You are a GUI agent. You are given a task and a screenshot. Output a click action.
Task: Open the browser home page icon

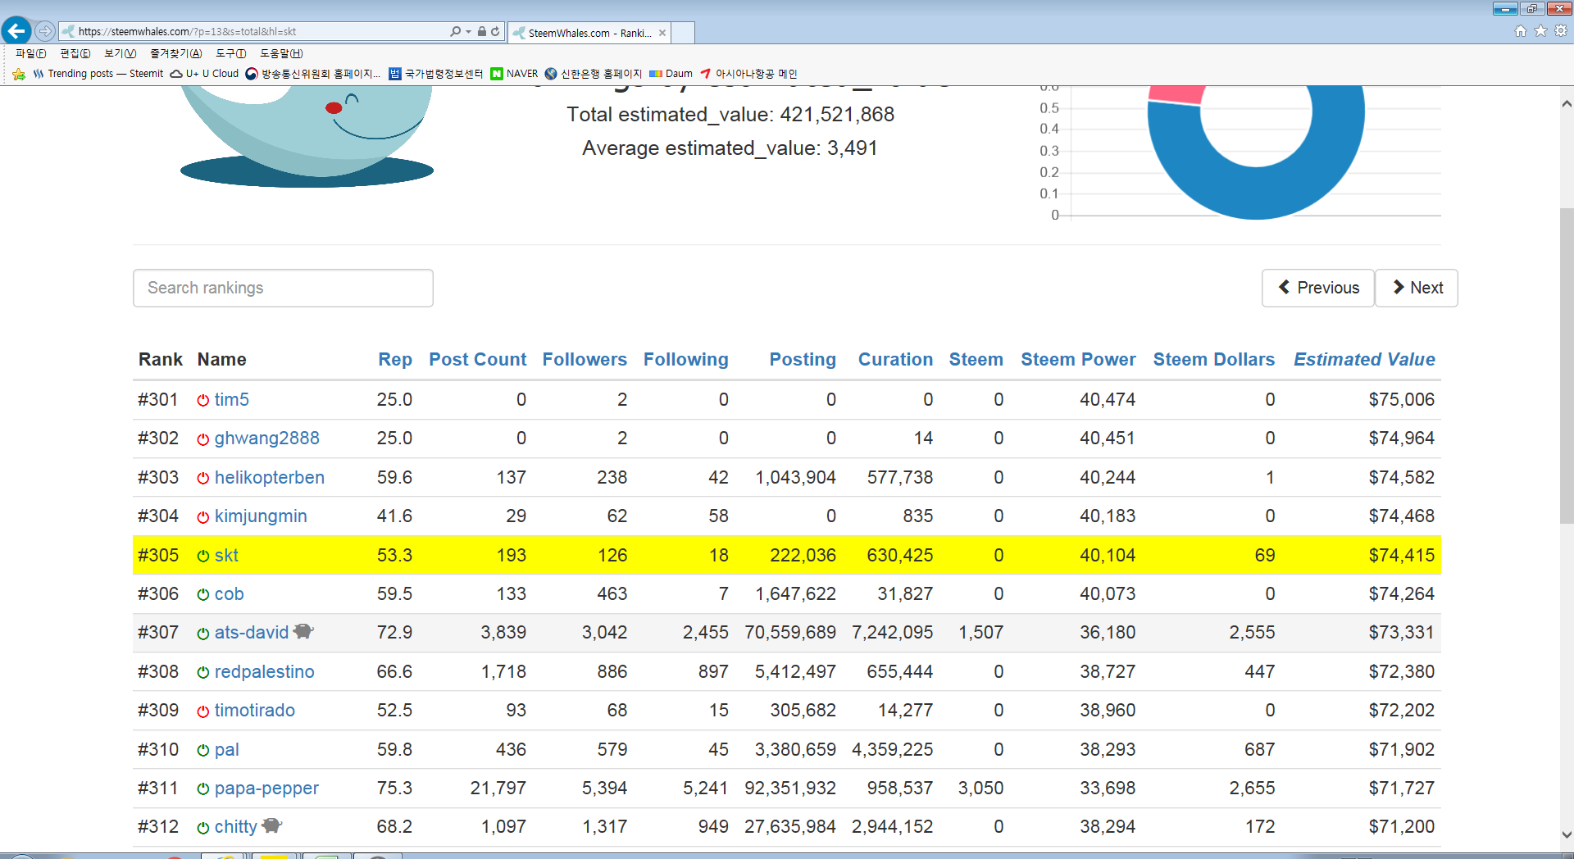click(x=1521, y=31)
